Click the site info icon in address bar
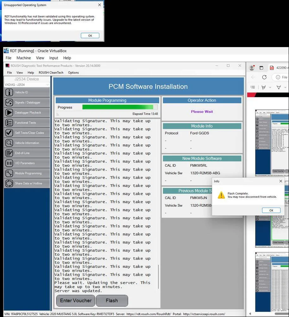289x317 pixels. coord(278,77)
